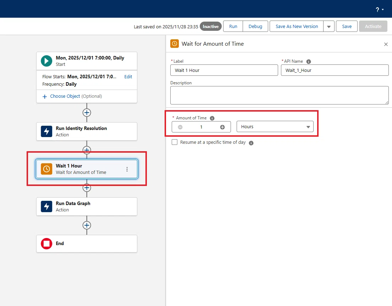Add element above the End node
The height and width of the screenshot is (306, 392).
coord(87,225)
